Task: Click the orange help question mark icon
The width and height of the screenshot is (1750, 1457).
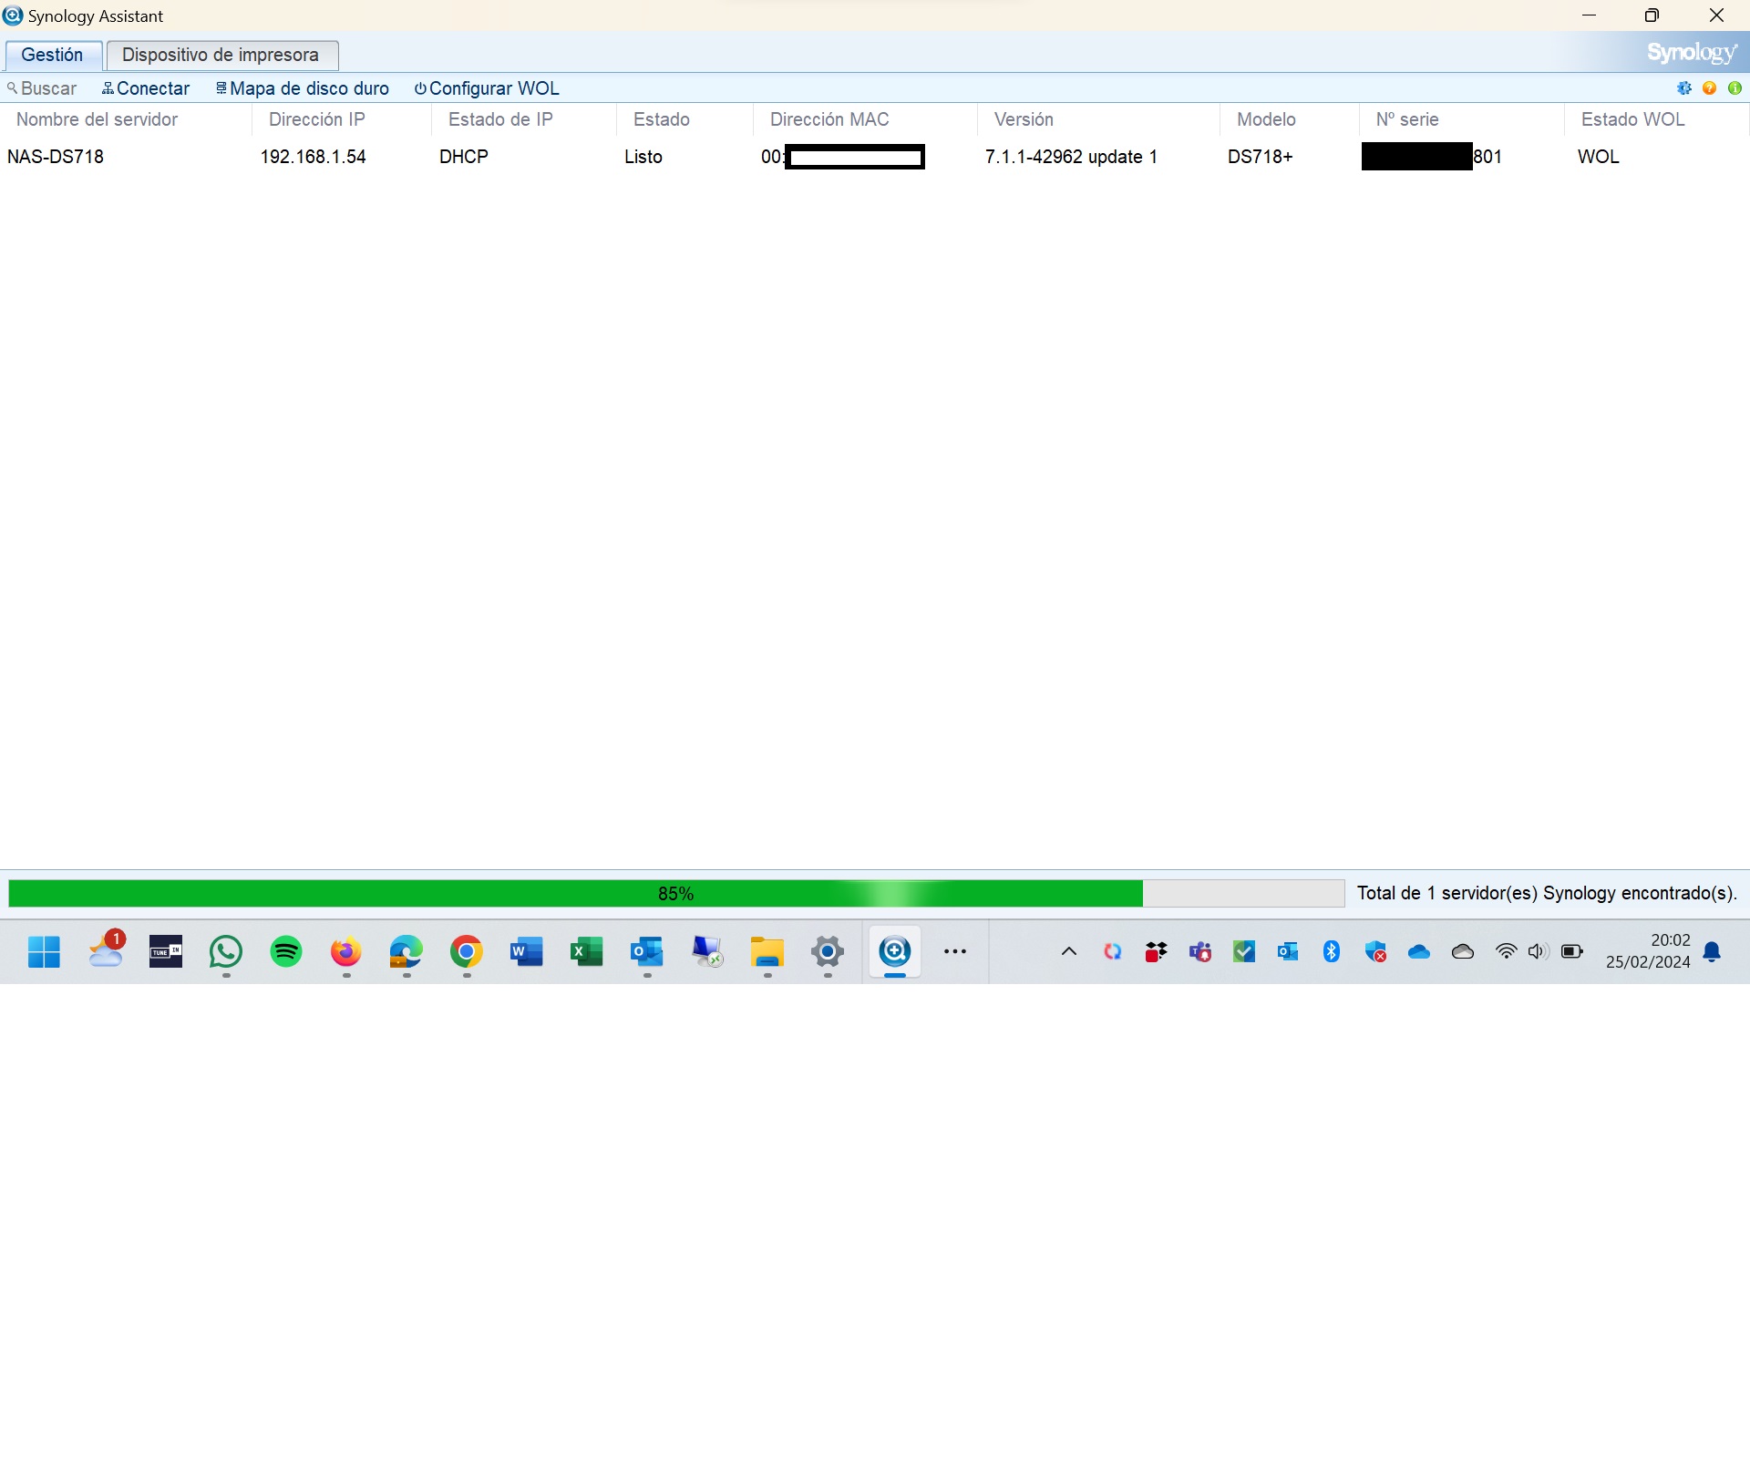Action: coord(1710,88)
